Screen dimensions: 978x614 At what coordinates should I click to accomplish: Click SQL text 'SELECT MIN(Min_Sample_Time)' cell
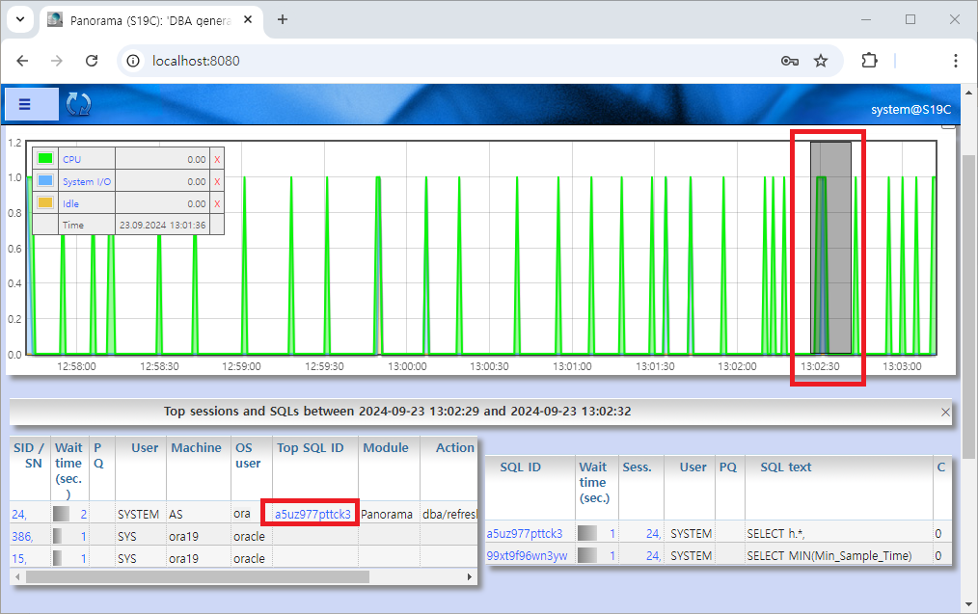pyautogui.click(x=829, y=555)
